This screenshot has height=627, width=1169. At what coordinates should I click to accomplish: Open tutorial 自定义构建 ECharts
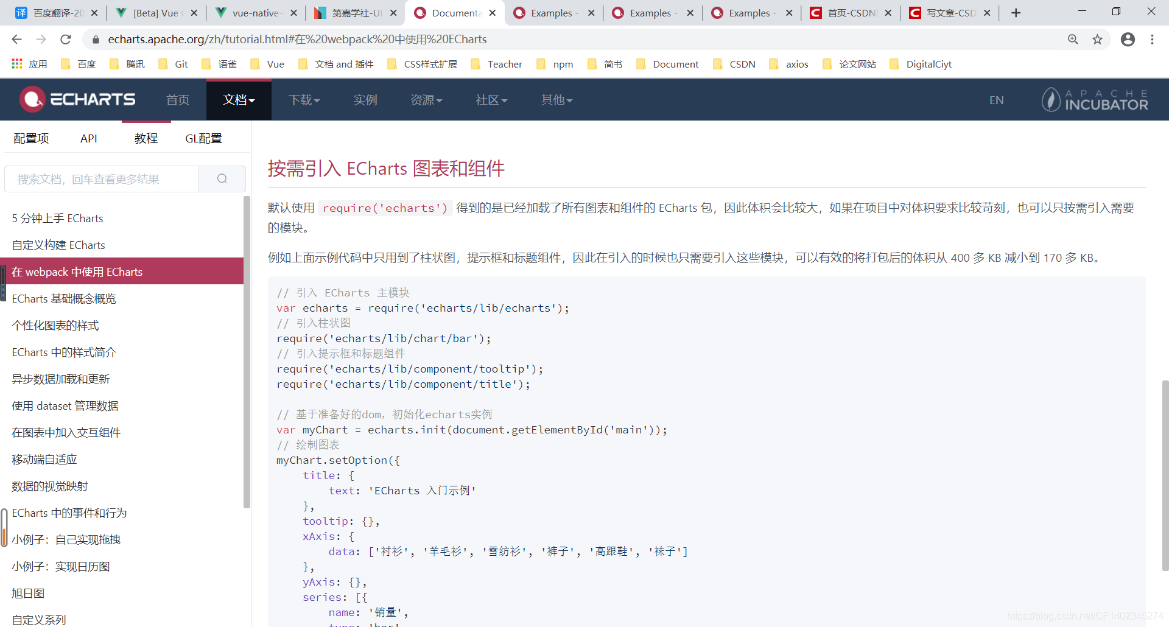[x=122, y=245]
